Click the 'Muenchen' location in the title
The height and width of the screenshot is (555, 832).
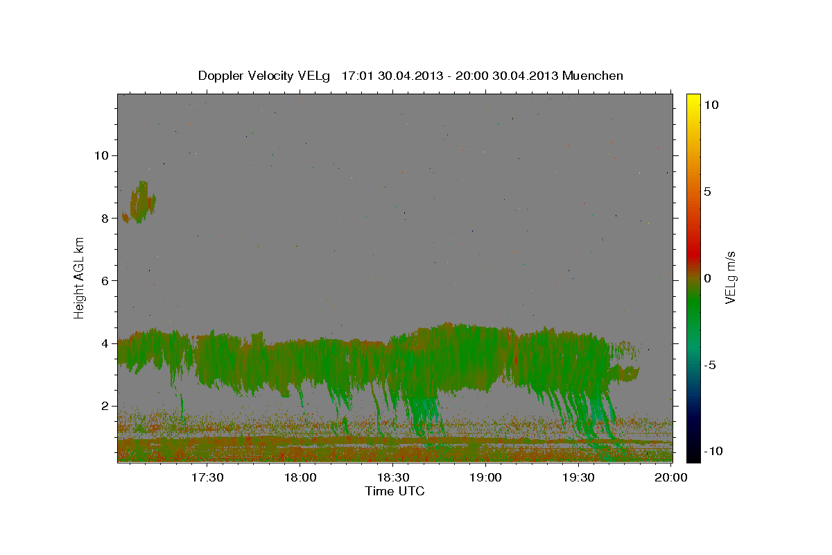click(x=593, y=76)
